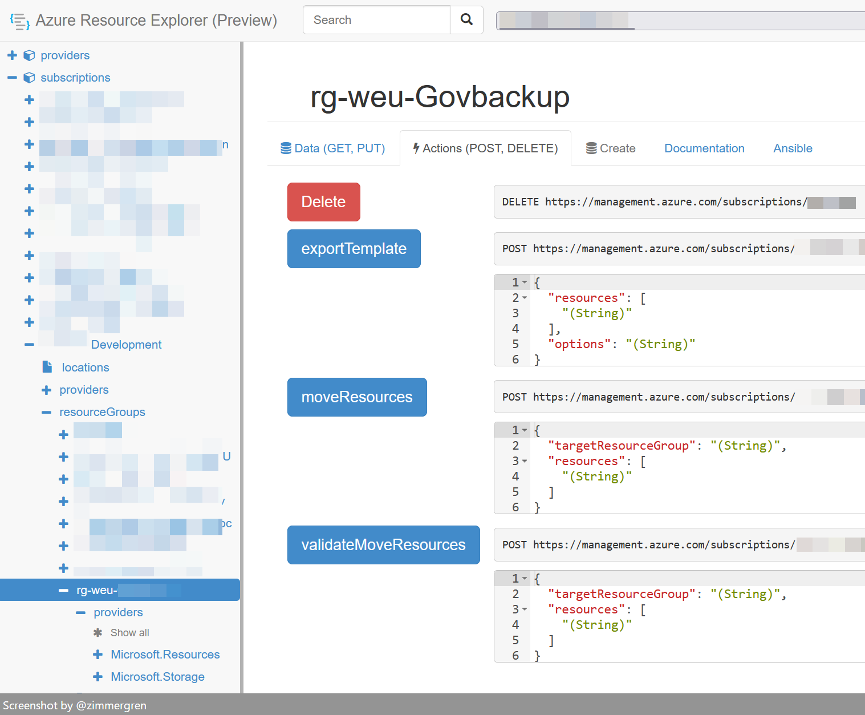This screenshot has width=865, height=715.
Task: Click the cube icon next to providers
Action: [29, 55]
